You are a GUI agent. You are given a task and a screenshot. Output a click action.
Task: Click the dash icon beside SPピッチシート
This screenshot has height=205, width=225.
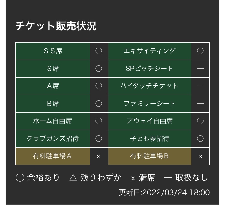[200, 69]
